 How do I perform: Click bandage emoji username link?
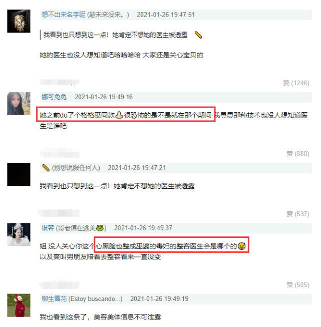click(46, 168)
